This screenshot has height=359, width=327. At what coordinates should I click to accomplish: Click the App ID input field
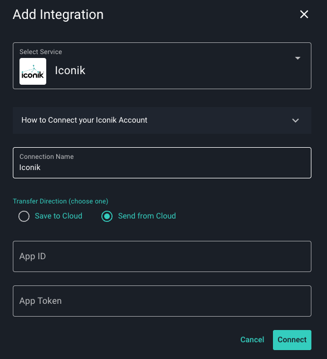[162, 256]
